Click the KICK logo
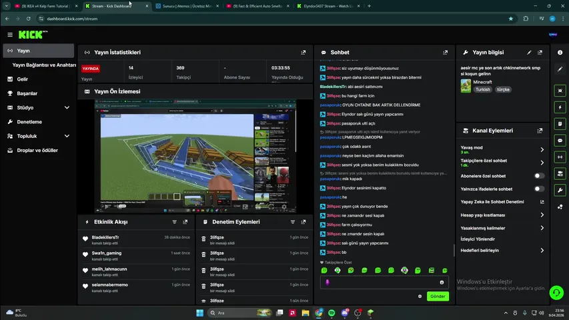Screen dimensions: 569x320 [x=33, y=35]
